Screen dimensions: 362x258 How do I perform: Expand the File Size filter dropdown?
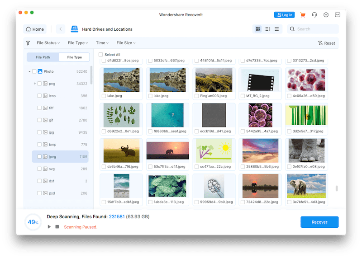click(x=126, y=43)
